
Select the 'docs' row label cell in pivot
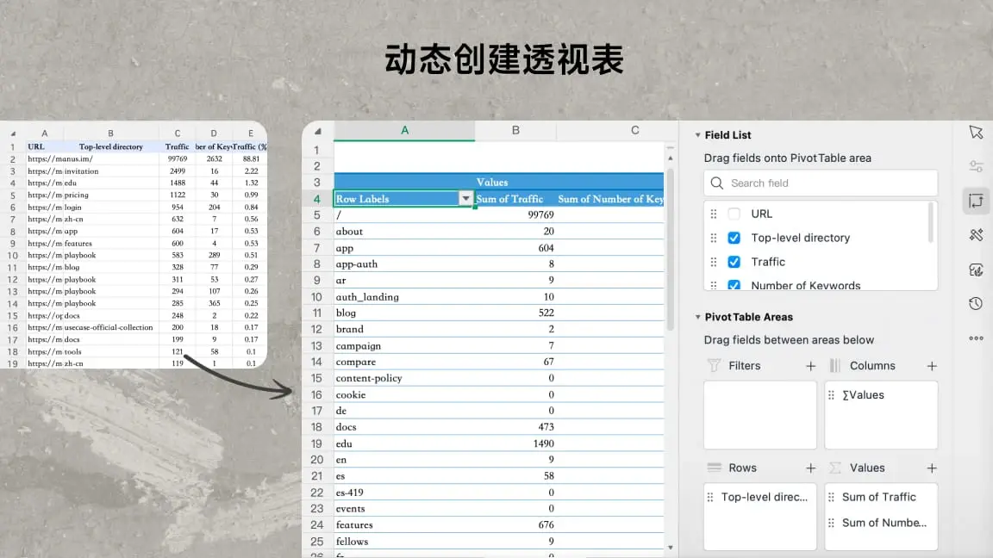point(404,427)
